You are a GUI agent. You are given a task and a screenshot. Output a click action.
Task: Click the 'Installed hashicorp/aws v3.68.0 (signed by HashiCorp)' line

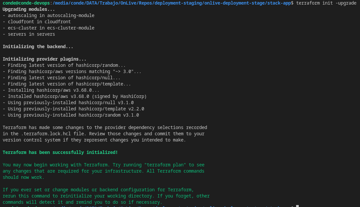pyautogui.click(x=75, y=96)
